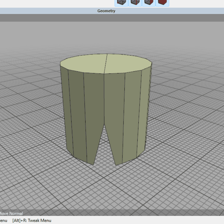Click the right half of the cylinder top cap
This screenshot has width=224, height=224.
coord(127,63)
